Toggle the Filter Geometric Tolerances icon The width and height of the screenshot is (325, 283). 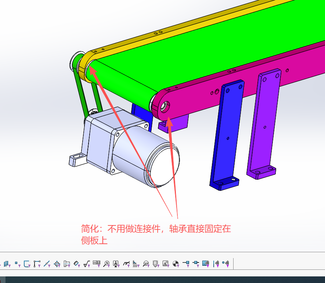[97, 264]
